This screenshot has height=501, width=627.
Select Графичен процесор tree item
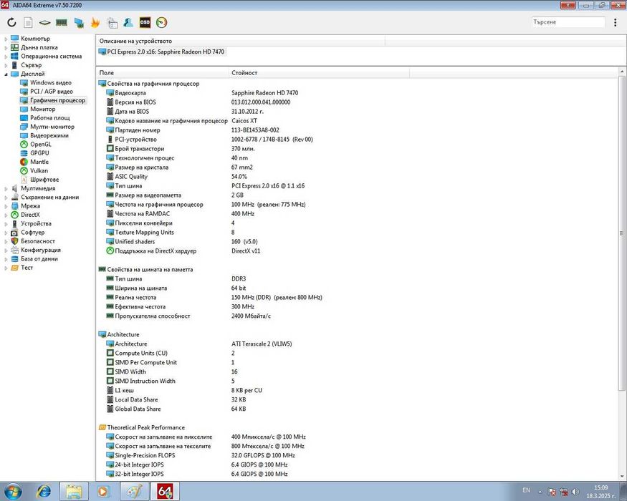coord(57,100)
